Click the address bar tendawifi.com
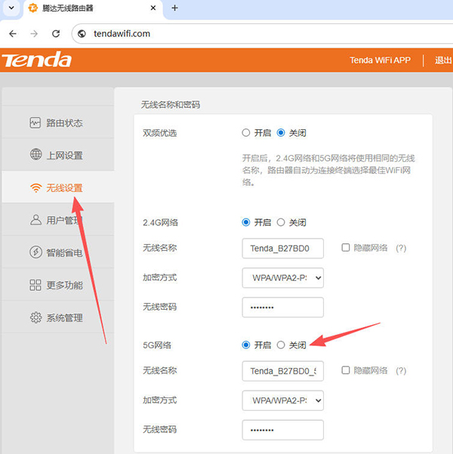 click(262, 34)
